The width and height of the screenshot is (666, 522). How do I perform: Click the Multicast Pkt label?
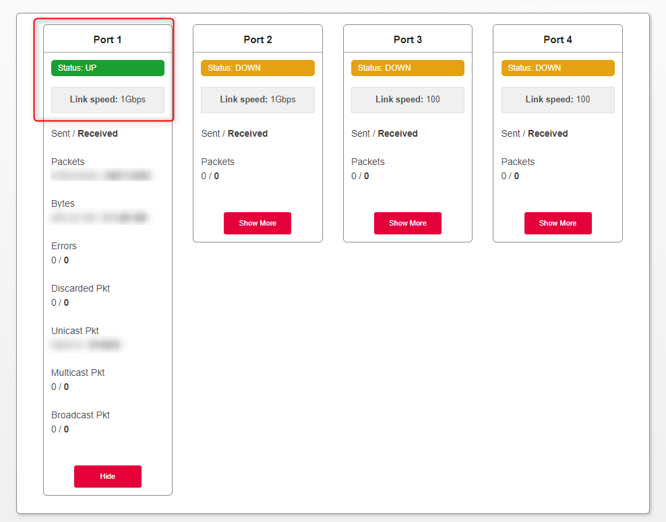78,372
